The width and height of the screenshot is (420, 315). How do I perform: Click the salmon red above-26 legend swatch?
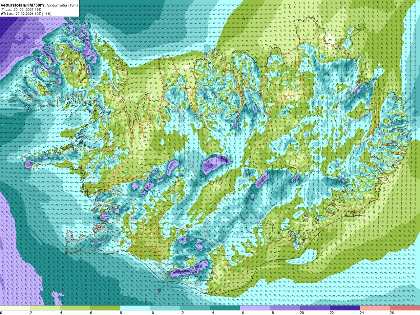[405, 308]
